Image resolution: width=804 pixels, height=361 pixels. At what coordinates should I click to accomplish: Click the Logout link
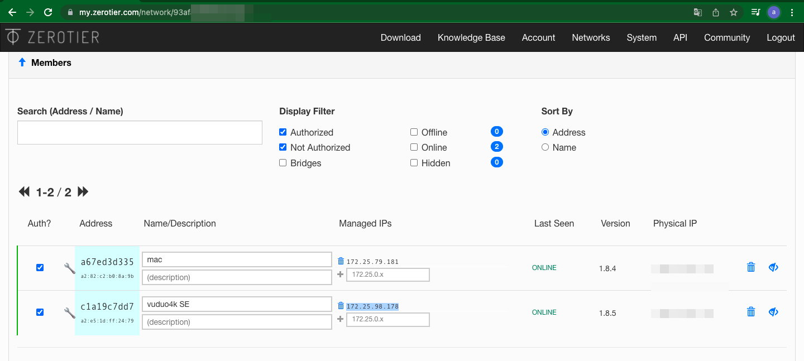781,37
